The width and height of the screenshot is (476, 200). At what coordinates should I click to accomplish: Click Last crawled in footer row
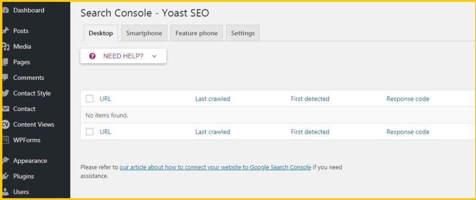click(x=212, y=132)
